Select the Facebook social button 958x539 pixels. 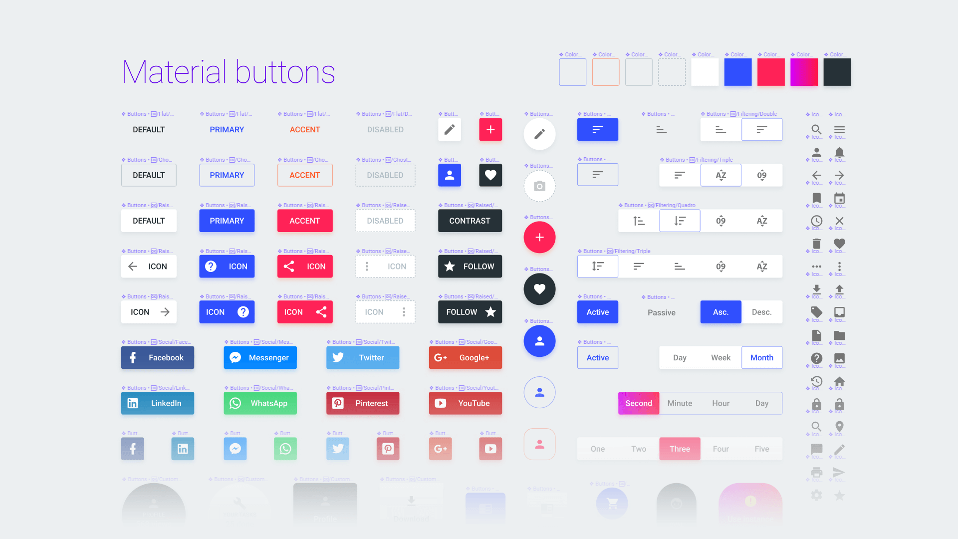pos(158,357)
